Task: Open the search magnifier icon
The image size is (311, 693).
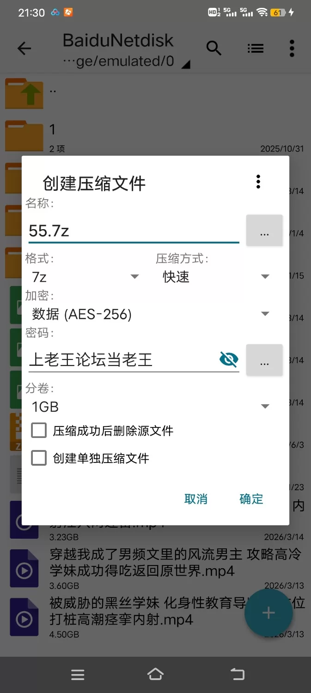Action: [213, 48]
